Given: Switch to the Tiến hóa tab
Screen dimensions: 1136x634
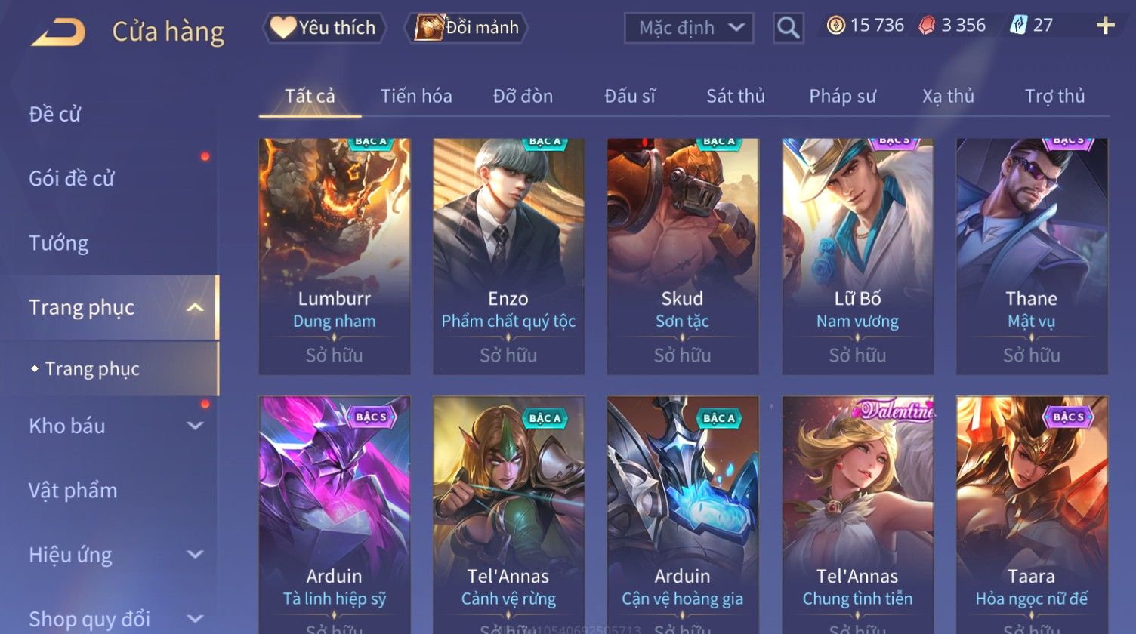Looking at the screenshot, I should pos(416,96).
